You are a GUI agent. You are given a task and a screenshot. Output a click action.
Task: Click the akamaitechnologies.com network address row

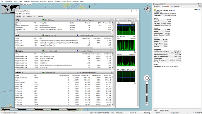point(63,65)
